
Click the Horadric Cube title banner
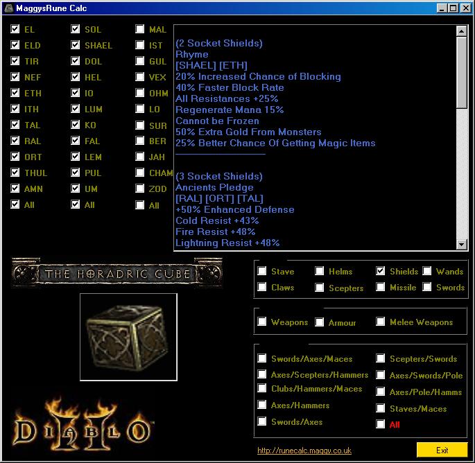[116, 273]
